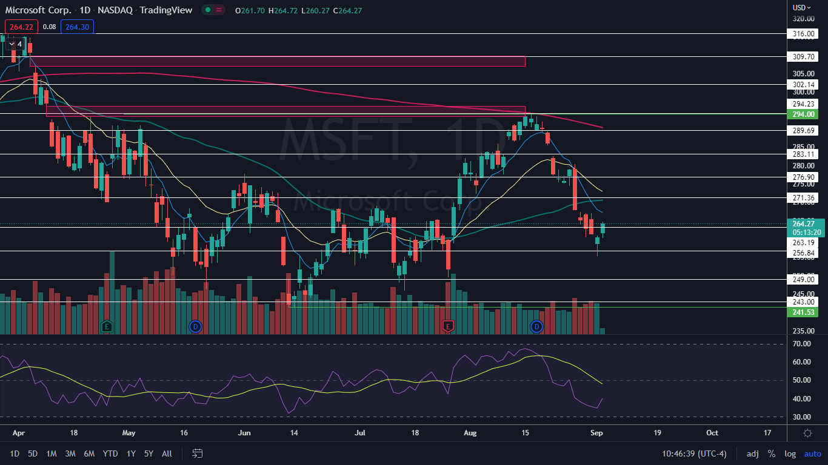Toggle adj dividend adjustment
This screenshot has width=828, height=465.
(752, 453)
